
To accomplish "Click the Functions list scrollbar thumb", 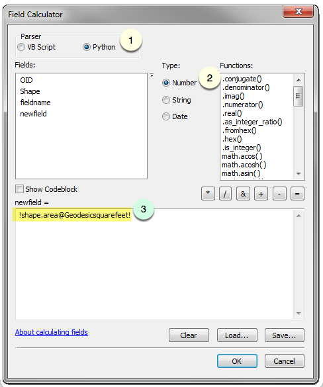I will pos(299,96).
